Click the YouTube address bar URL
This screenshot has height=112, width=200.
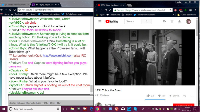click(146, 10)
